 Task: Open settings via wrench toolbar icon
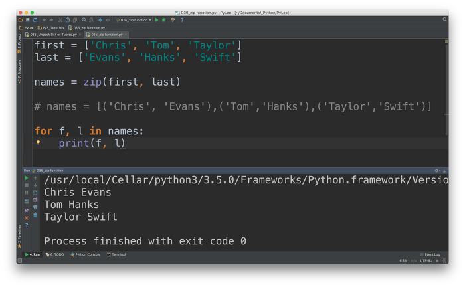coord(173,20)
